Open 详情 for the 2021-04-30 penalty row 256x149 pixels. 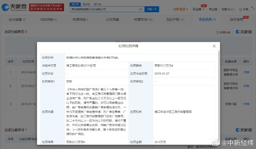(x=246, y=72)
